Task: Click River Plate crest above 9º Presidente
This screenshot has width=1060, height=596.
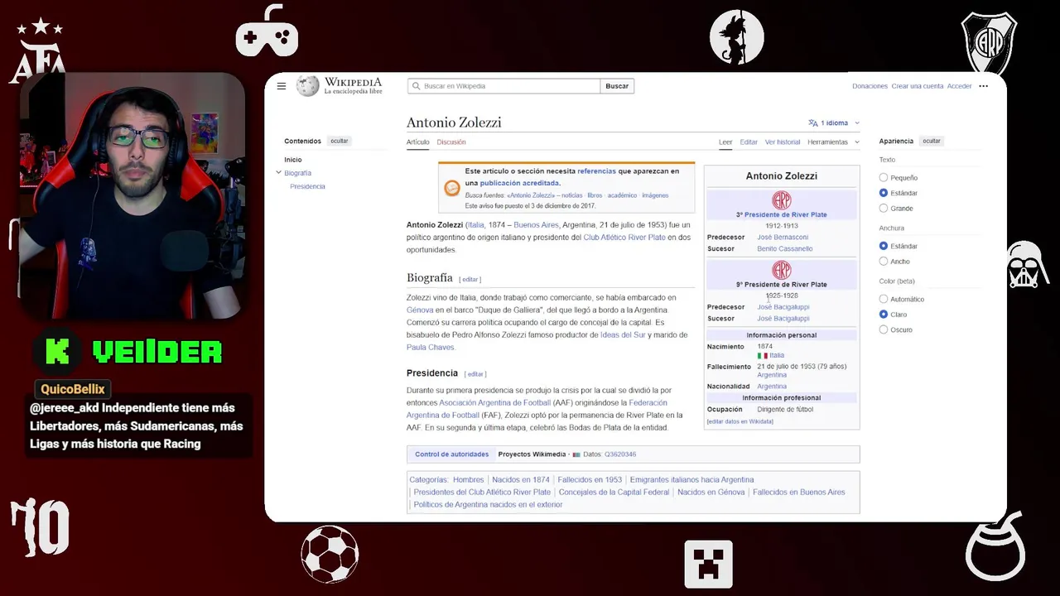Action: tap(782, 270)
